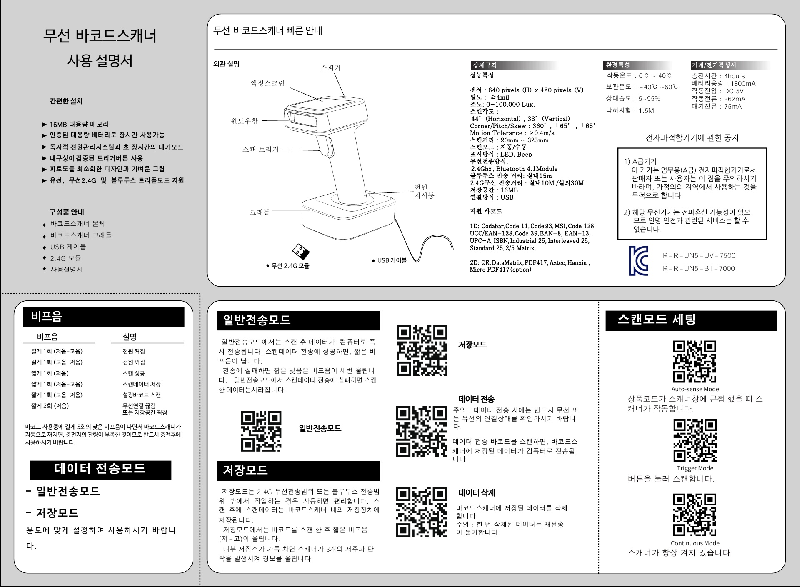Click the "지원 바코드" subheading

point(486,211)
